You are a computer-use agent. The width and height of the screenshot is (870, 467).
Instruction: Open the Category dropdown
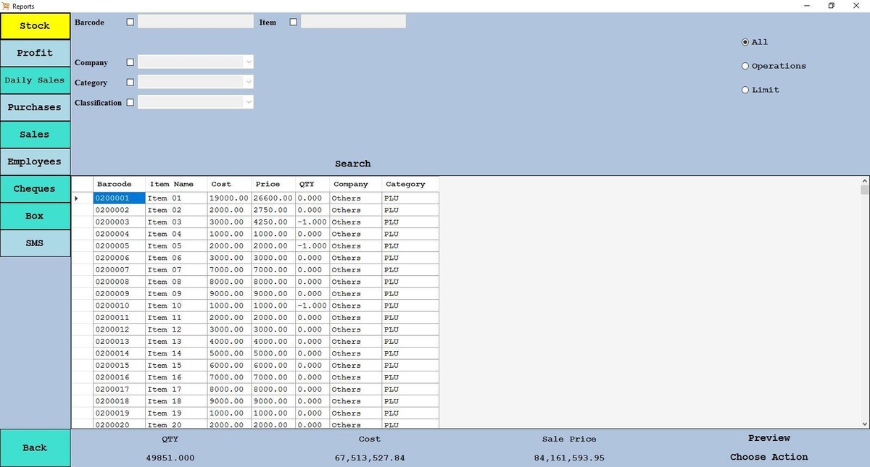(x=249, y=83)
